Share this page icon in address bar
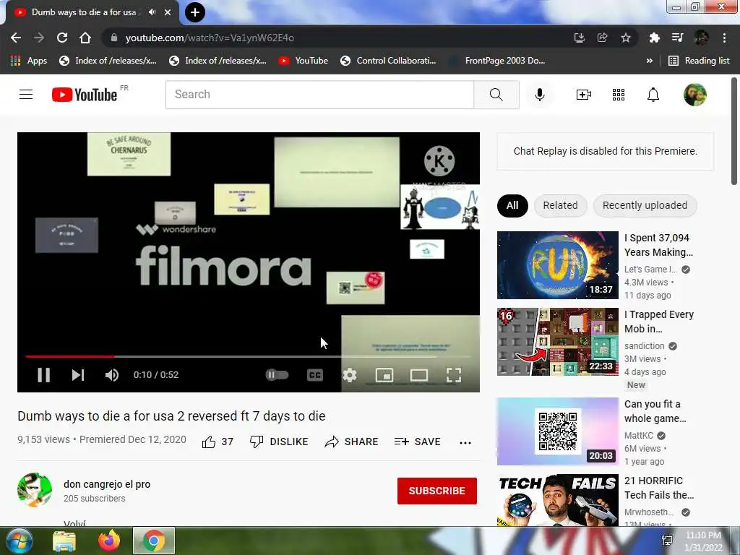Viewport: 740px width, 555px height. (602, 38)
